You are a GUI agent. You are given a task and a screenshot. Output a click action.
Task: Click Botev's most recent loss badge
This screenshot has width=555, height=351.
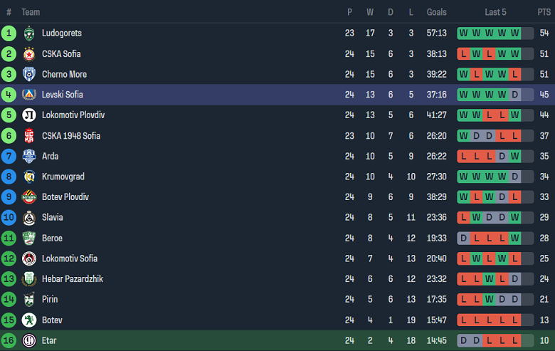(515, 320)
